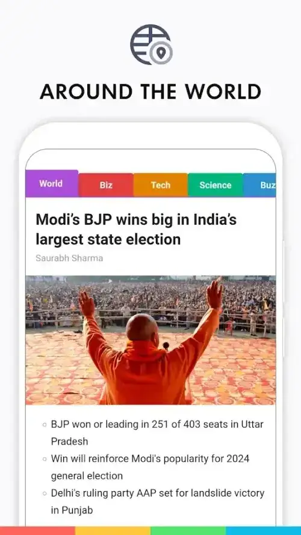This screenshot has width=301, height=535.
Task: Go to the green Science tab
Action: (x=216, y=185)
